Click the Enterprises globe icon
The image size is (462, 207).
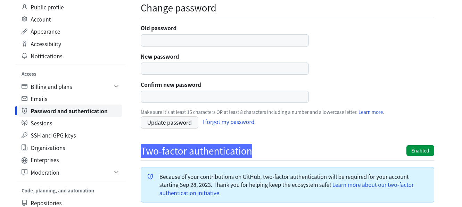[x=24, y=160]
